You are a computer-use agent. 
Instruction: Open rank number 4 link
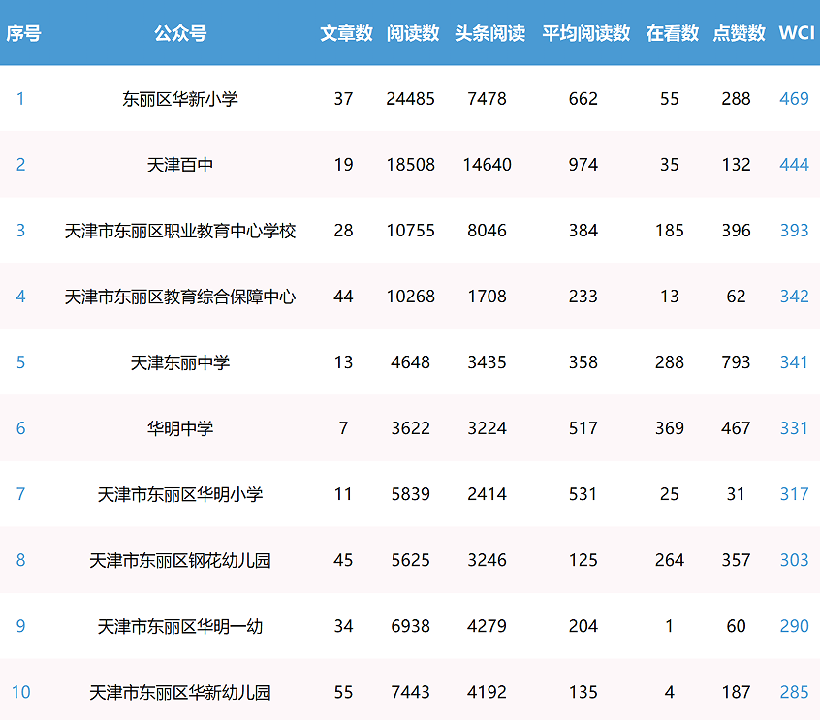click(x=20, y=297)
